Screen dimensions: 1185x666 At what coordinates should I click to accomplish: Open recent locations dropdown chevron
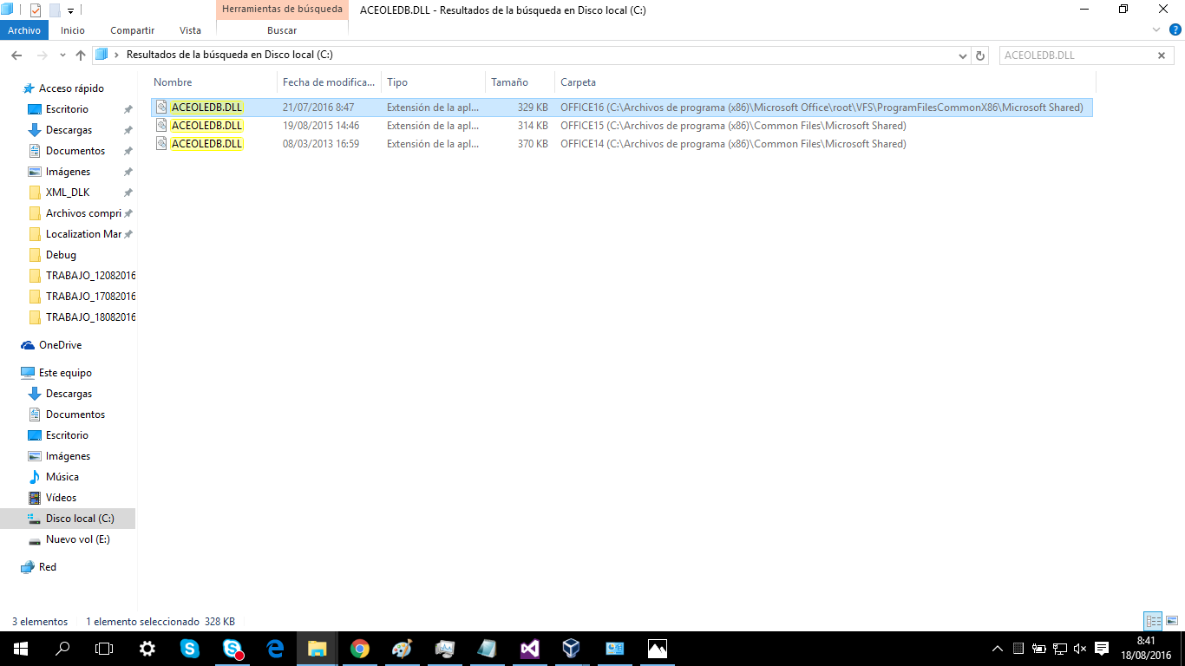[x=62, y=55]
